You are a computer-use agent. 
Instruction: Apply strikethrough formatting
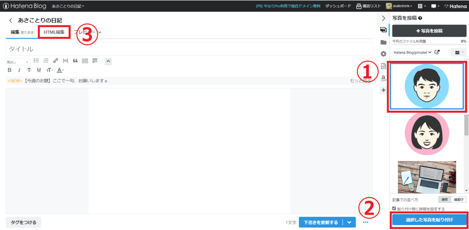pos(29,70)
